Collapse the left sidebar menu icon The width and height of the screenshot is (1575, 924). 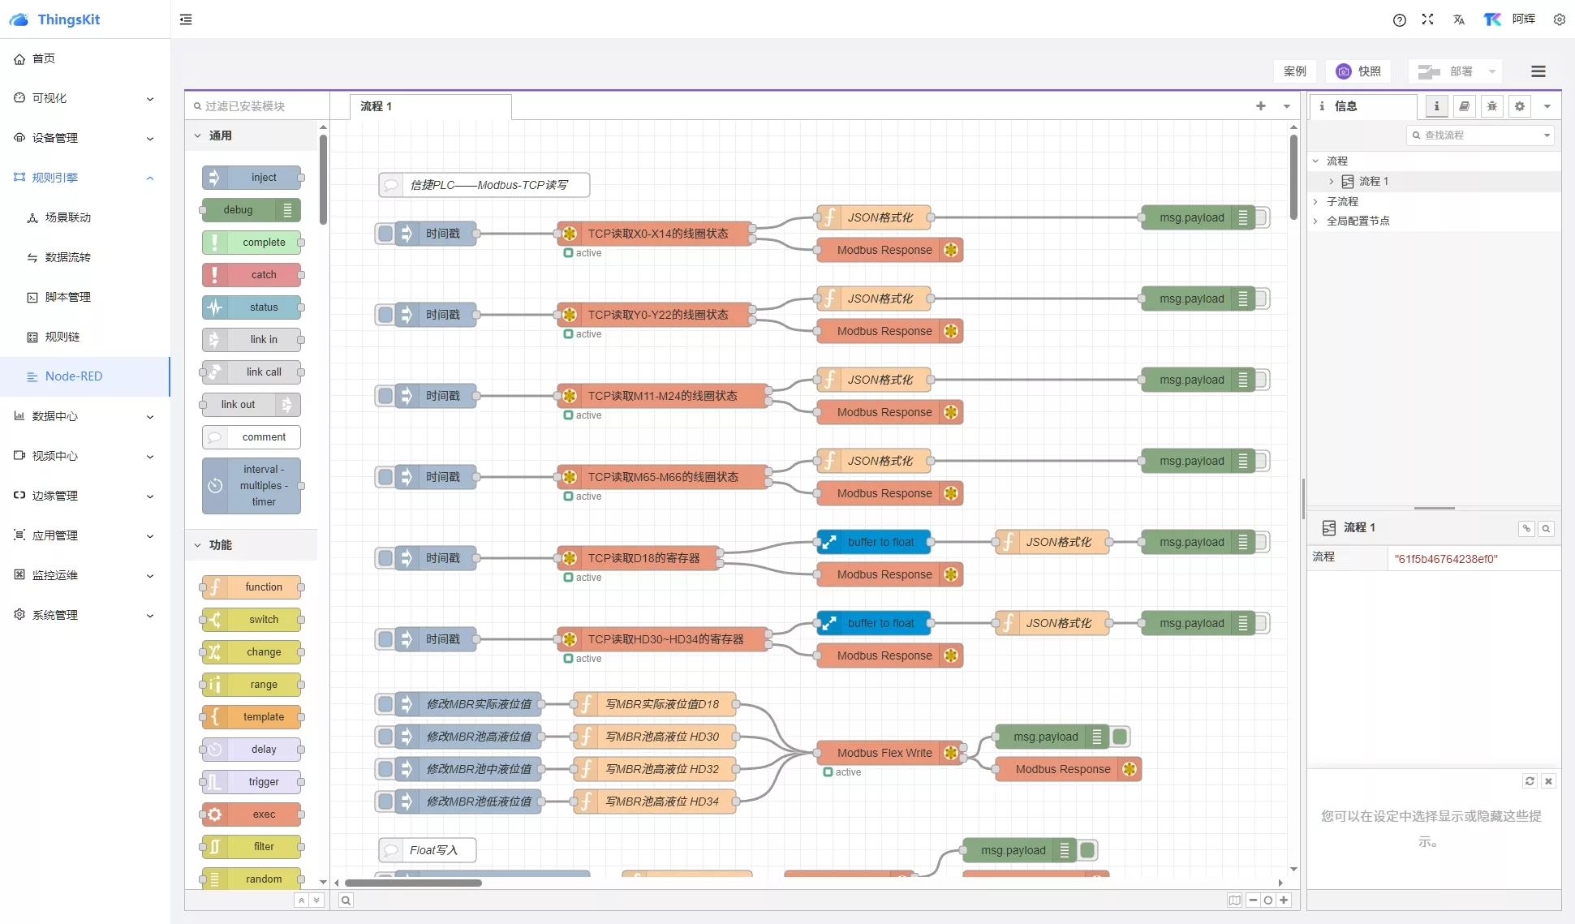click(186, 19)
